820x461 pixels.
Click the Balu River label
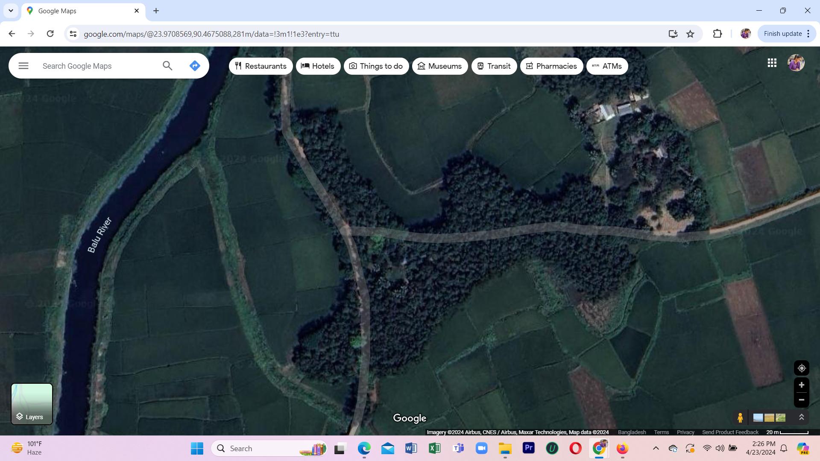point(100,235)
